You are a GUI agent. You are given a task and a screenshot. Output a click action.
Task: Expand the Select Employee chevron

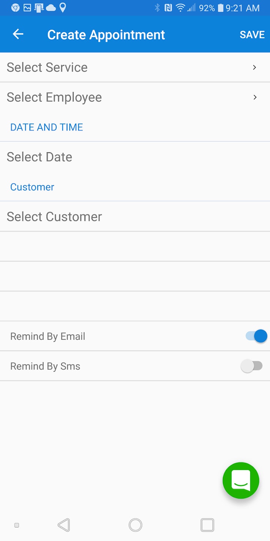(x=255, y=97)
